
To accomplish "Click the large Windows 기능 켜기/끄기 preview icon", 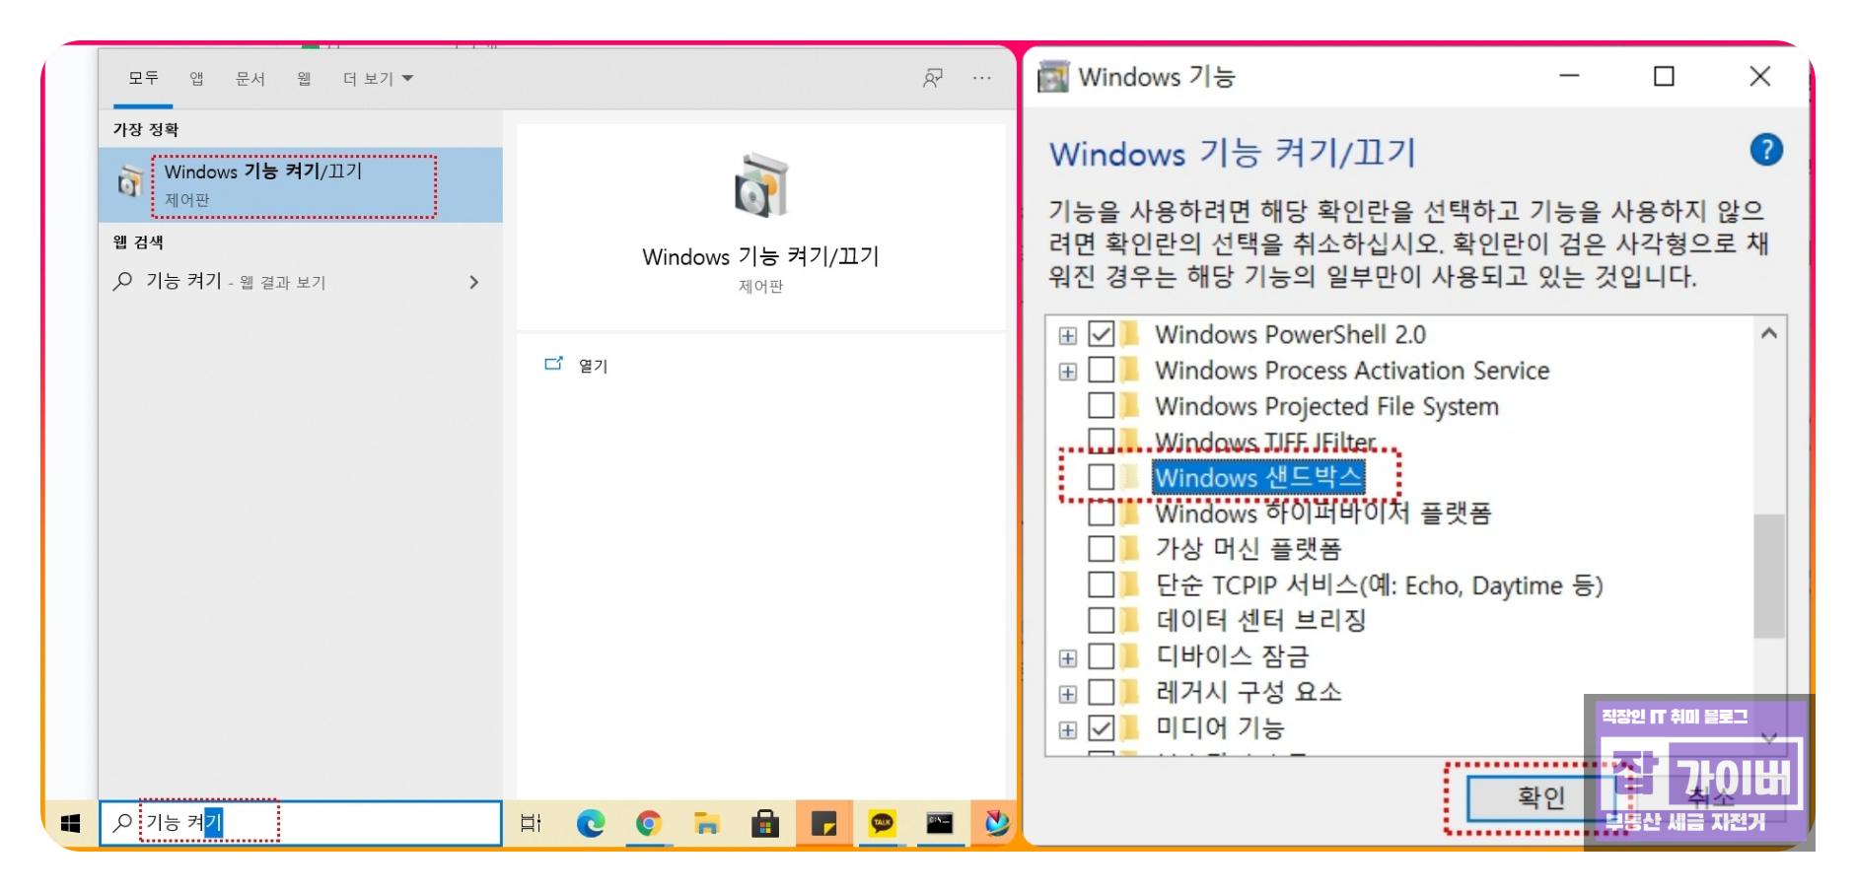I will click(x=760, y=185).
